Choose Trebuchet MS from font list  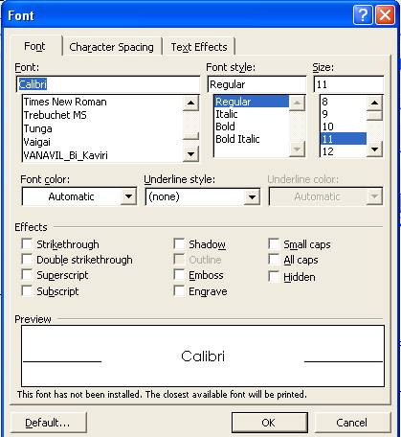click(55, 115)
